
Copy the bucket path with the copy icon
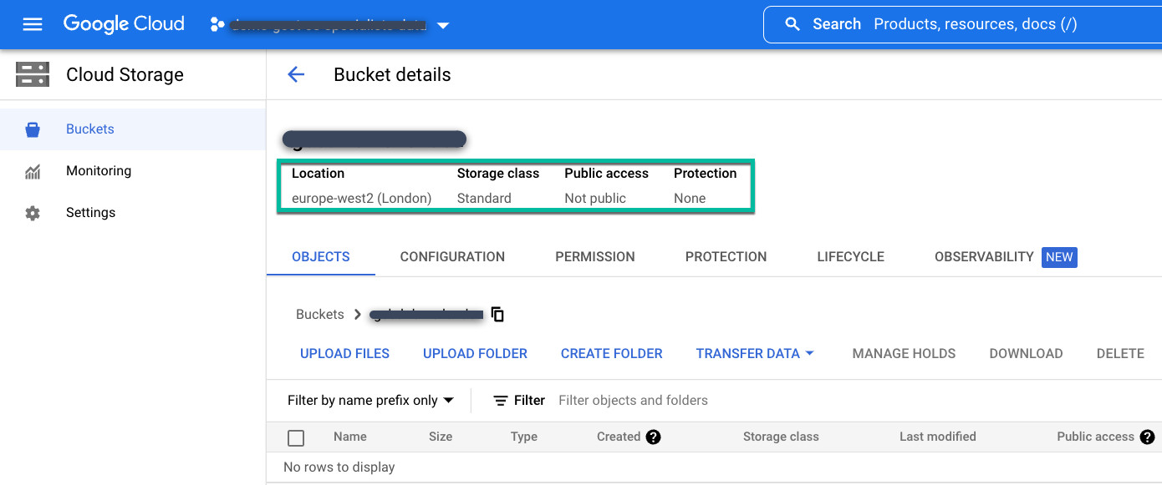pos(497,315)
